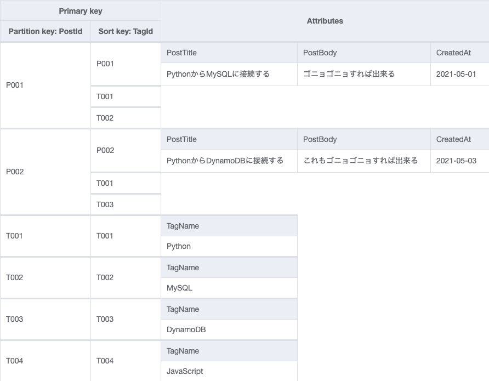489x381 pixels.
Task: Click the Attributes header cell
Action: point(325,20)
